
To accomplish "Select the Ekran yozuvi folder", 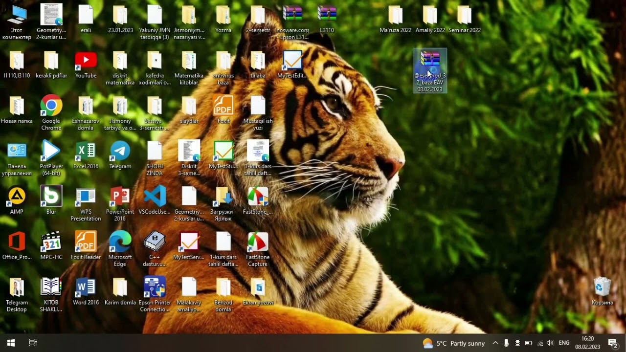I will click(258, 292).
